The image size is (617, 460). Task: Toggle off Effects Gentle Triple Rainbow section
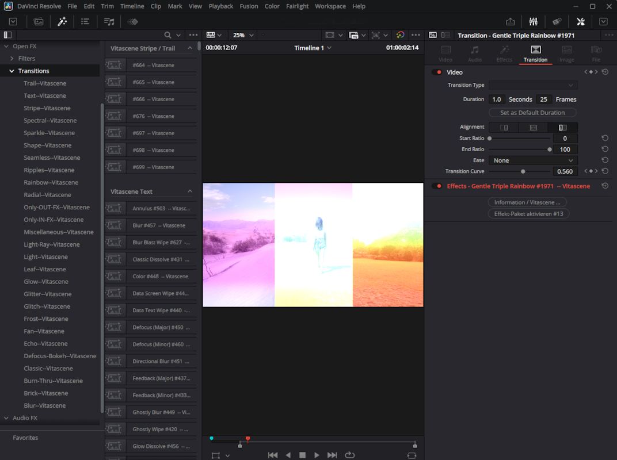(x=437, y=186)
